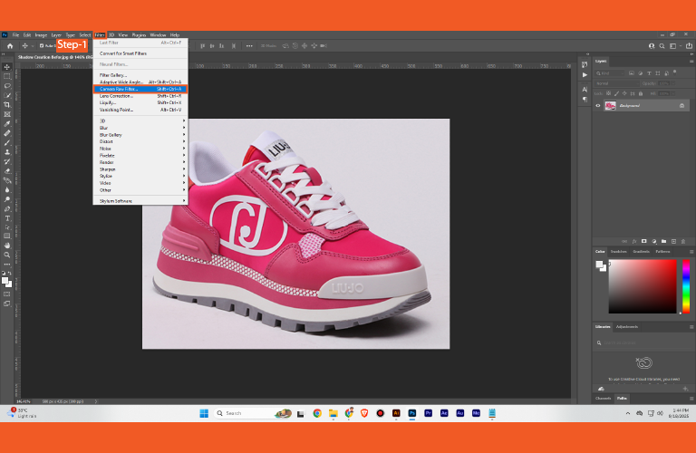Switch to the Swatches panel tab

[618, 251]
